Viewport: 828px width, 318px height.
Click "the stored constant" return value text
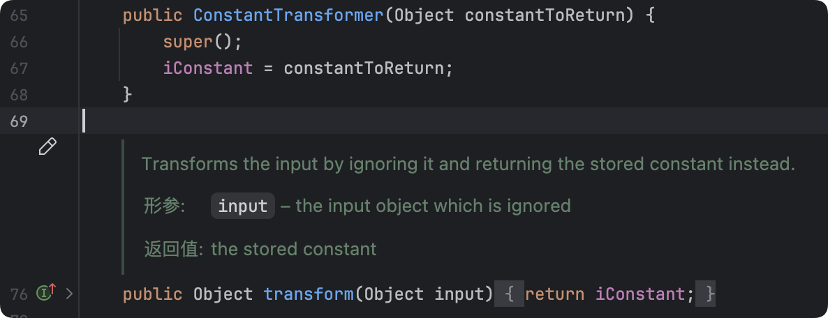(x=293, y=249)
